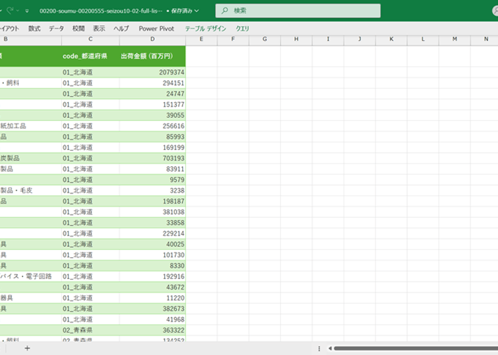Select the cell with value 8330

tap(153, 266)
